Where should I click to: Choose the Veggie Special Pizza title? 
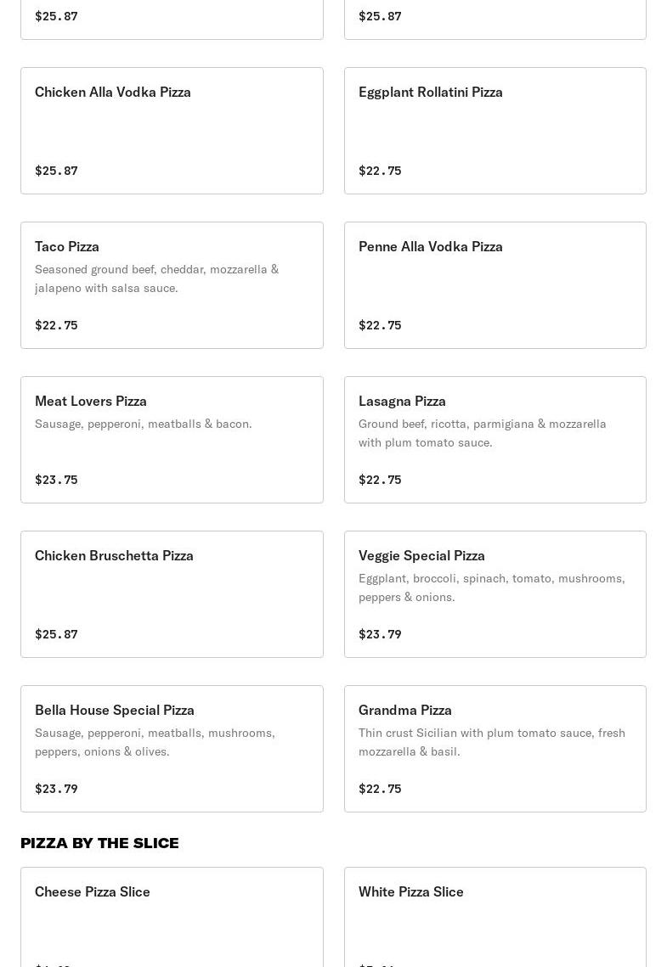point(421,555)
